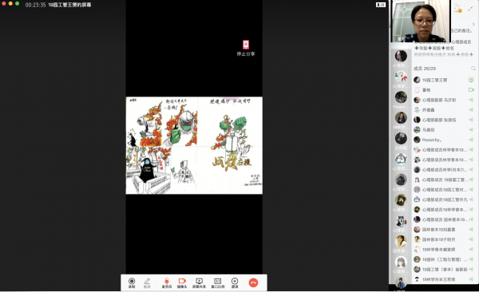Screen dimensions: 479x292
Task: Invite members with the 邀请 plus icon
Action: pyautogui.click(x=235, y=283)
